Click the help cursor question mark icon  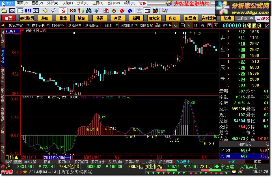coord(165,11)
